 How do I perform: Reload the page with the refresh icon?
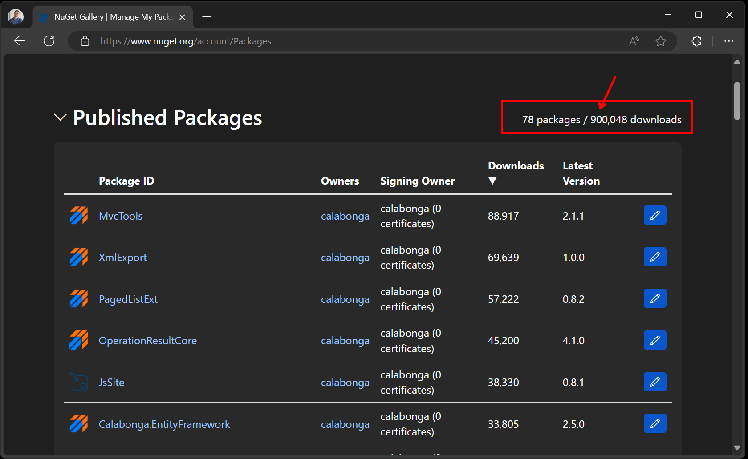[49, 41]
